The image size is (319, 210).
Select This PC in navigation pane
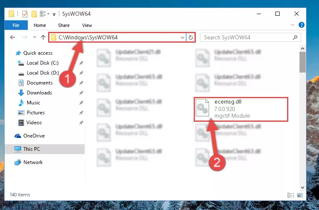[x=44, y=149]
